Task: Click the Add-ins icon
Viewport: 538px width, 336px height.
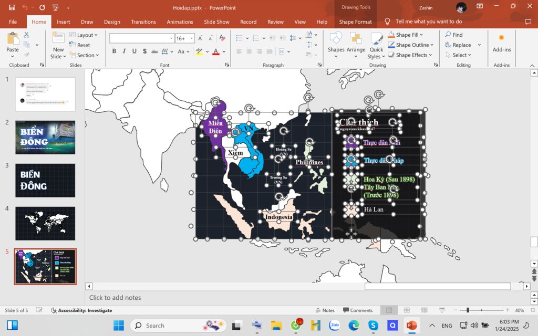Action: [501, 43]
